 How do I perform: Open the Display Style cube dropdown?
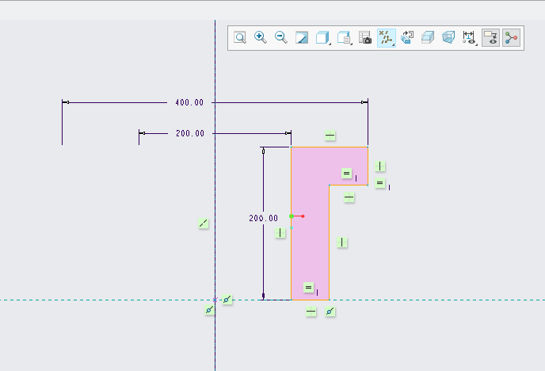pyautogui.click(x=323, y=37)
